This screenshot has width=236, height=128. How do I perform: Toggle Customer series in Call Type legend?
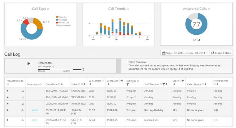point(62,17)
